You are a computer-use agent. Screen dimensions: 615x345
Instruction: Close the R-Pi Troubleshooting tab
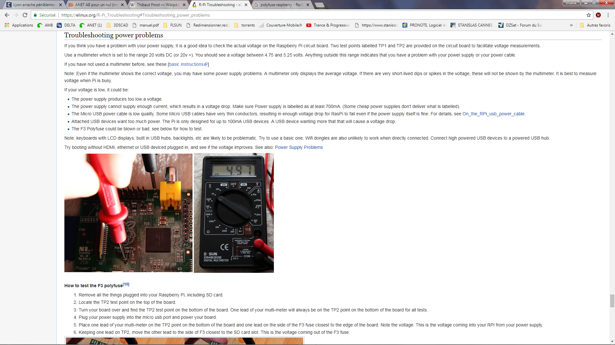[246, 5]
